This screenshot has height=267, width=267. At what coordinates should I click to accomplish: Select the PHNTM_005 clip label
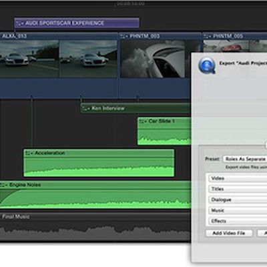[228, 36]
